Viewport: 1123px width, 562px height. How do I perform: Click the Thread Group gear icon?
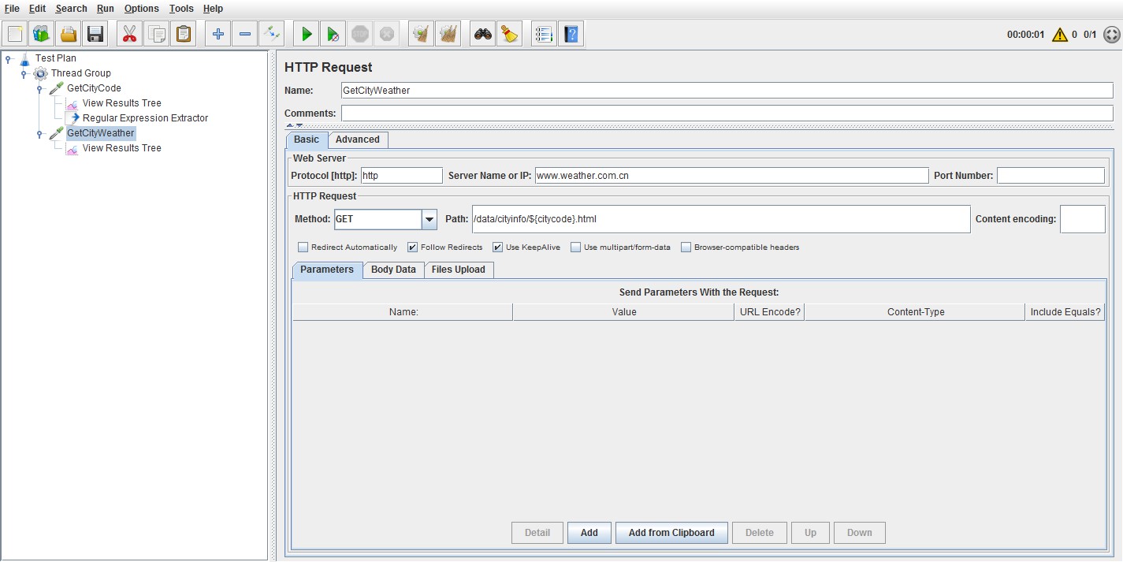coord(40,73)
